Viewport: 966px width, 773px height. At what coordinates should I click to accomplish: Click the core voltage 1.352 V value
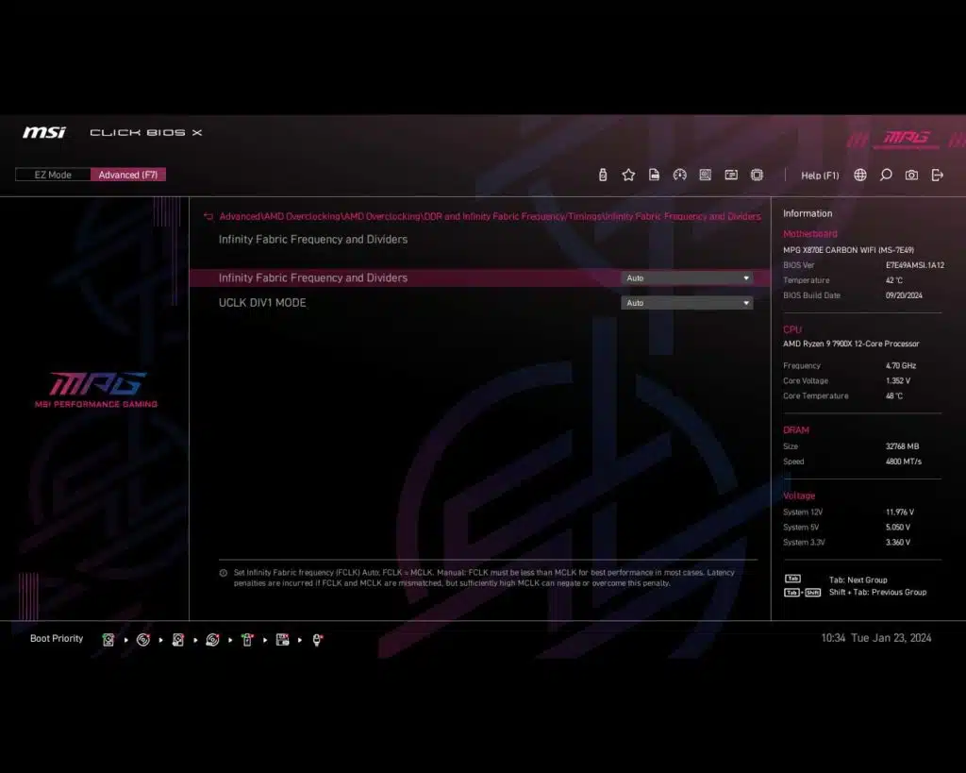tap(898, 381)
